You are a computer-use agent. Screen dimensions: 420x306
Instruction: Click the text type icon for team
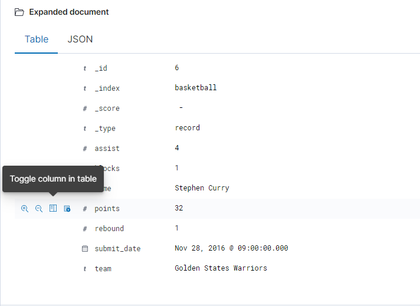point(85,269)
